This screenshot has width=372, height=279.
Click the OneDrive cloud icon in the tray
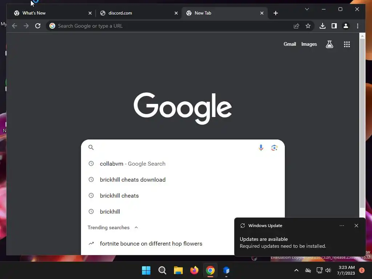[308, 270]
